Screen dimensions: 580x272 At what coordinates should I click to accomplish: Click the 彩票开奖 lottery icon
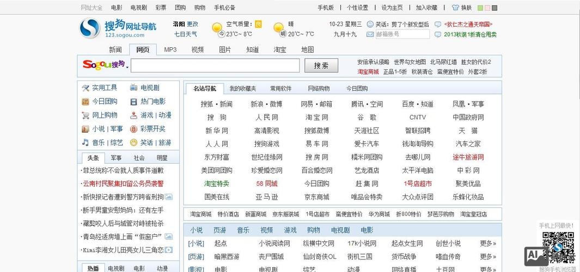[x=133, y=129]
